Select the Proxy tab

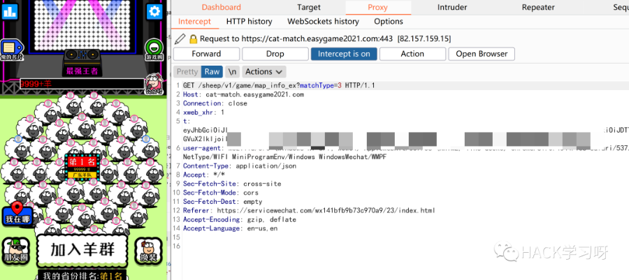(378, 7)
